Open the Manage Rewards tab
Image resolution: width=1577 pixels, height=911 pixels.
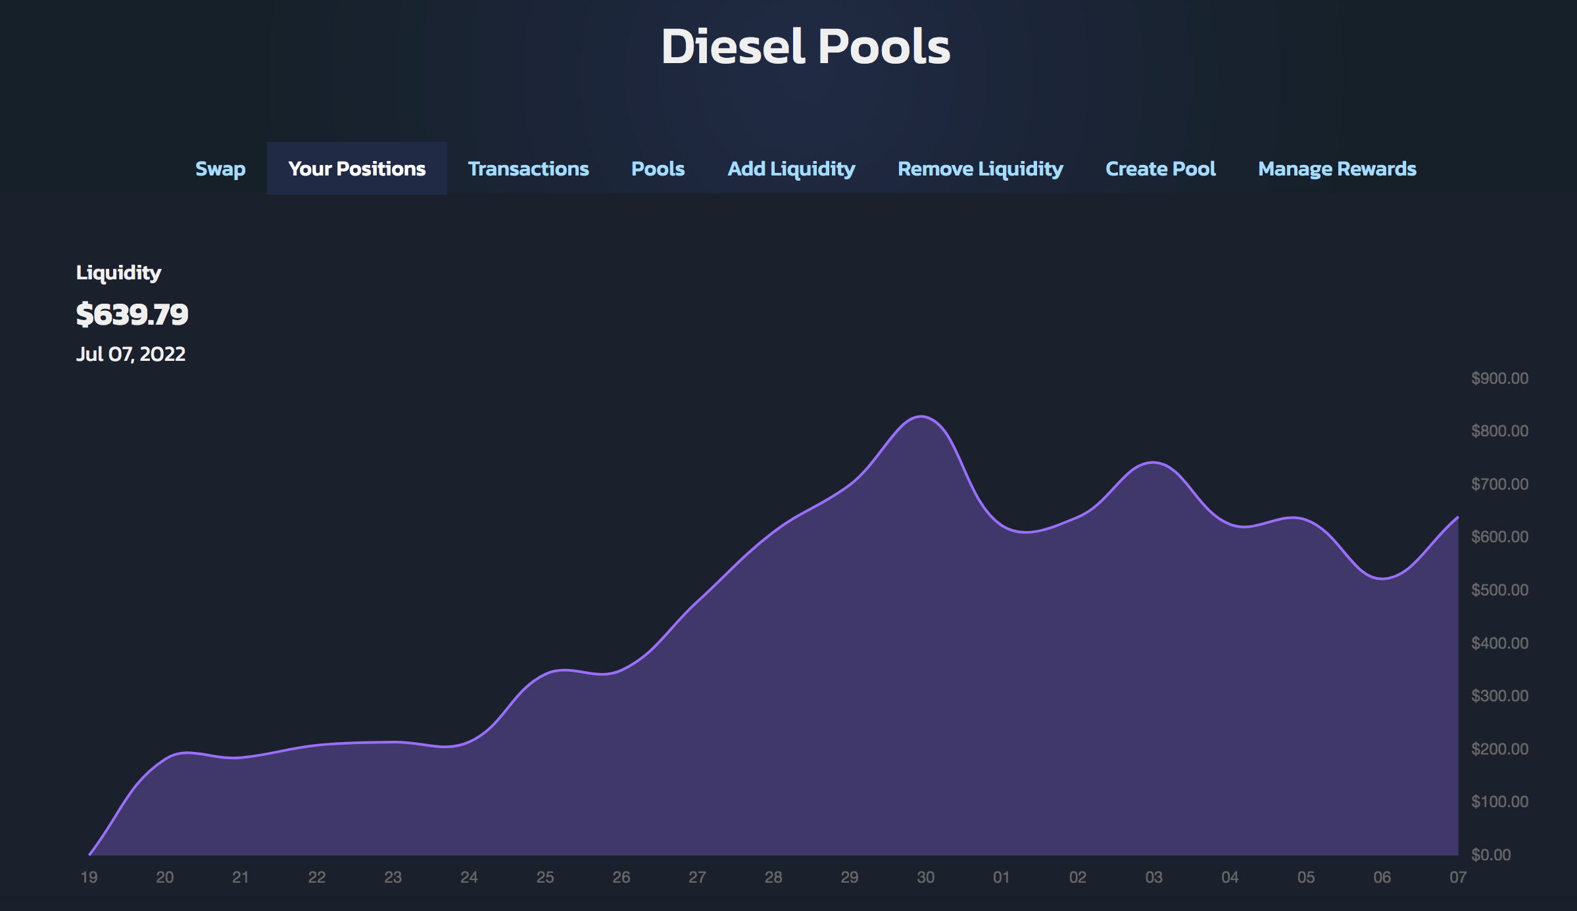(1337, 169)
